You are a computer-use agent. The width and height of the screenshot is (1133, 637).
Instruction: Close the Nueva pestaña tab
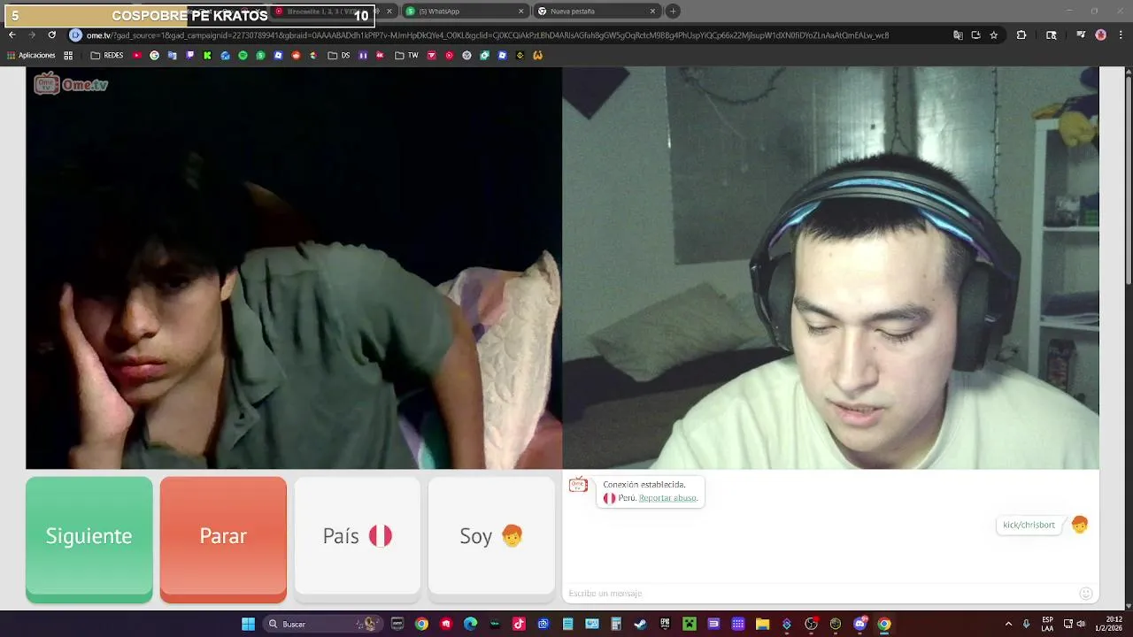point(652,12)
